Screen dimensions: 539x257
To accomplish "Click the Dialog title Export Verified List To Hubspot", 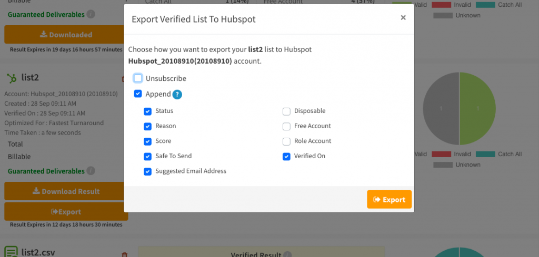I will (194, 19).
